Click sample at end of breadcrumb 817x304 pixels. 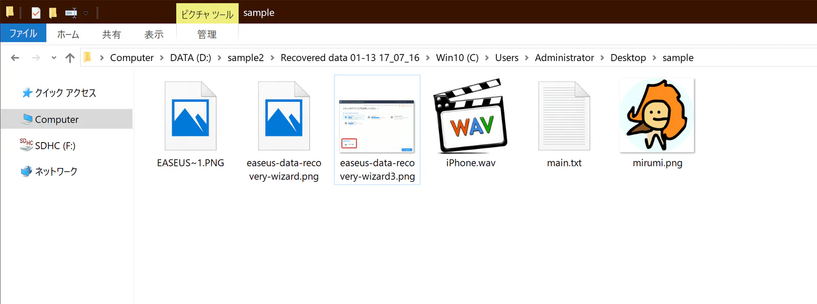(678, 58)
